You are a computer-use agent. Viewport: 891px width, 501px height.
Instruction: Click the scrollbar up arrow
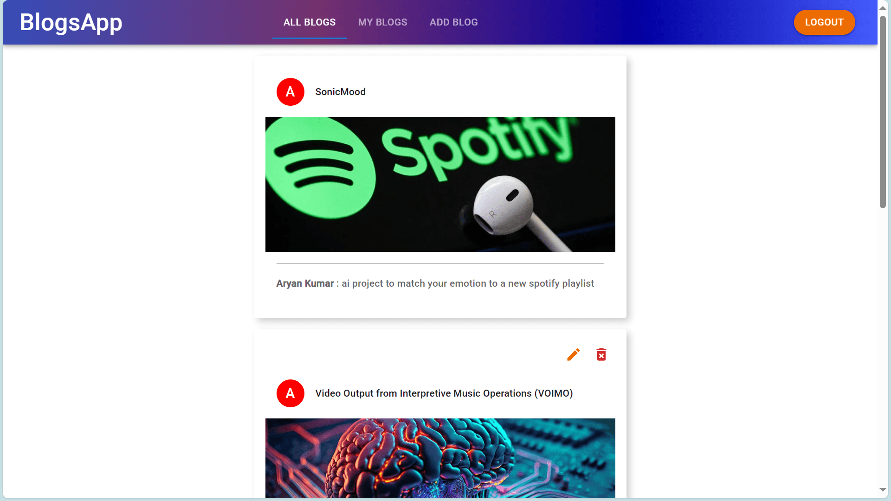point(883,8)
